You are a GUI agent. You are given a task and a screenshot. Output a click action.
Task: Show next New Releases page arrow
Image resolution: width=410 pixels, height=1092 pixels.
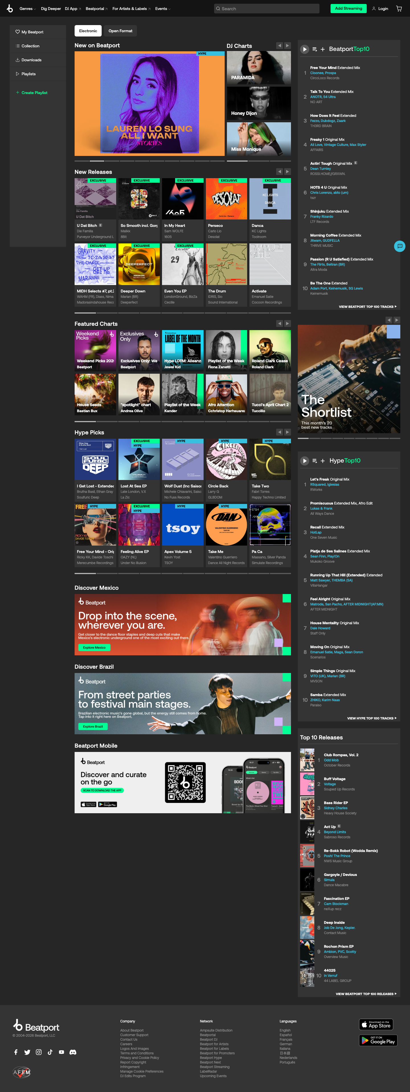[x=287, y=172]
